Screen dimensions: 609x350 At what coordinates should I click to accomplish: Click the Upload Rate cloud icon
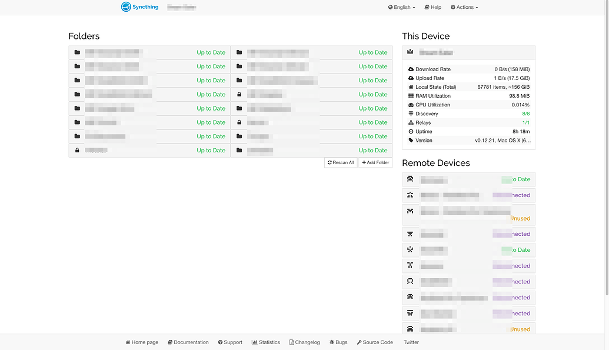pyautogui.click(x=410, y=78)
